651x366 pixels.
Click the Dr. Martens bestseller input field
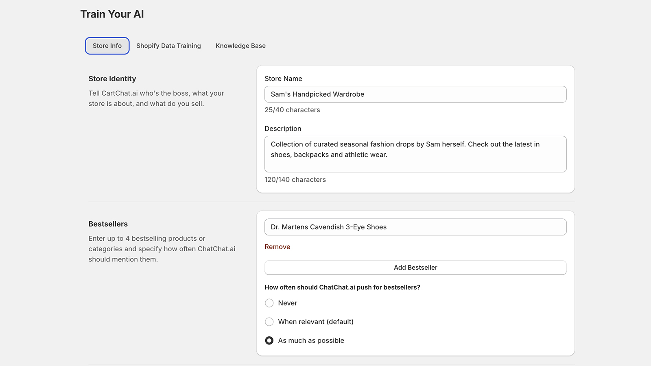coord(415,227)
